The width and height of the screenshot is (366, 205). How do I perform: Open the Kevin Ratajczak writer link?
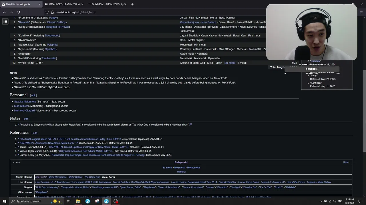tap(190, 22)
